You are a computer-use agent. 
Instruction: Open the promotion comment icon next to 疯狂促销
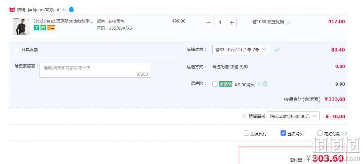288,23
